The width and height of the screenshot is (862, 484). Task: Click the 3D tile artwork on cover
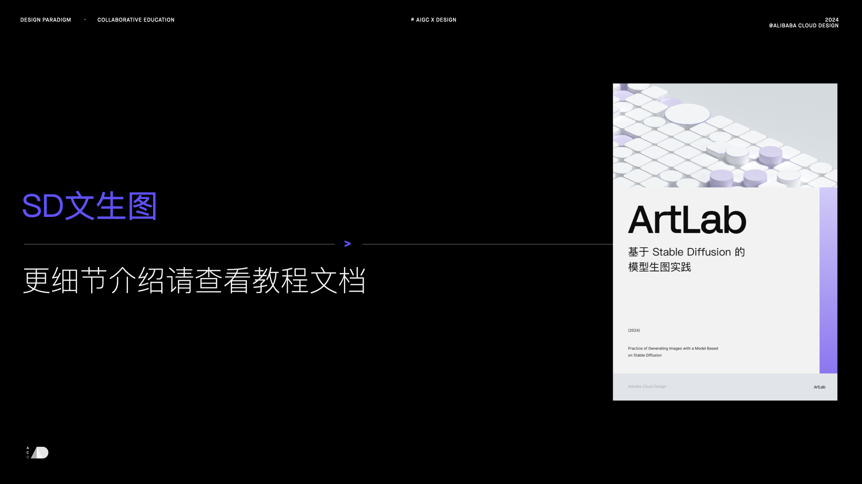point(725,135)
